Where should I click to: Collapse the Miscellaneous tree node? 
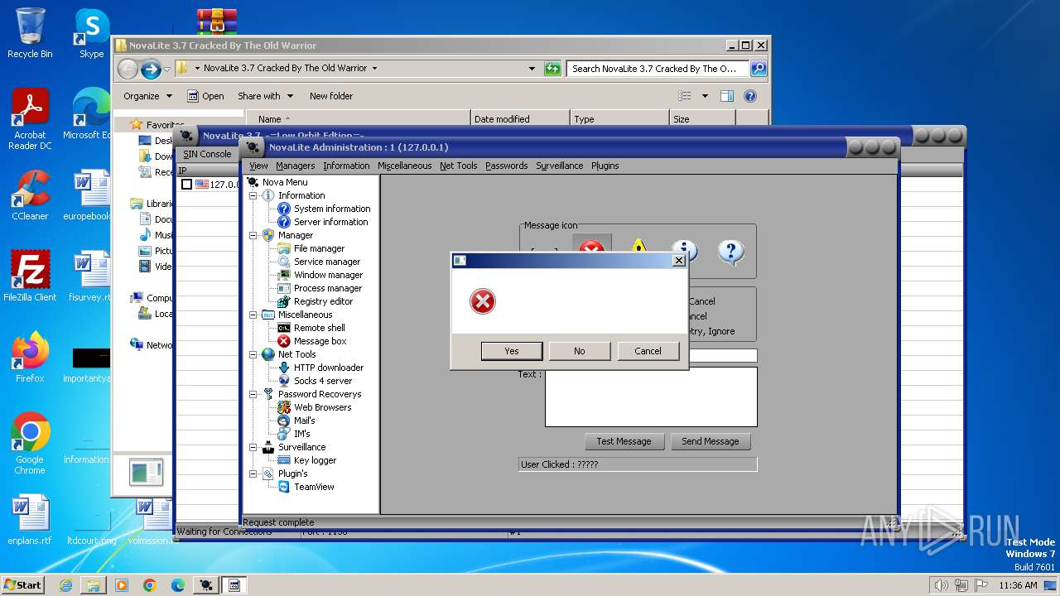coord(253,315)
